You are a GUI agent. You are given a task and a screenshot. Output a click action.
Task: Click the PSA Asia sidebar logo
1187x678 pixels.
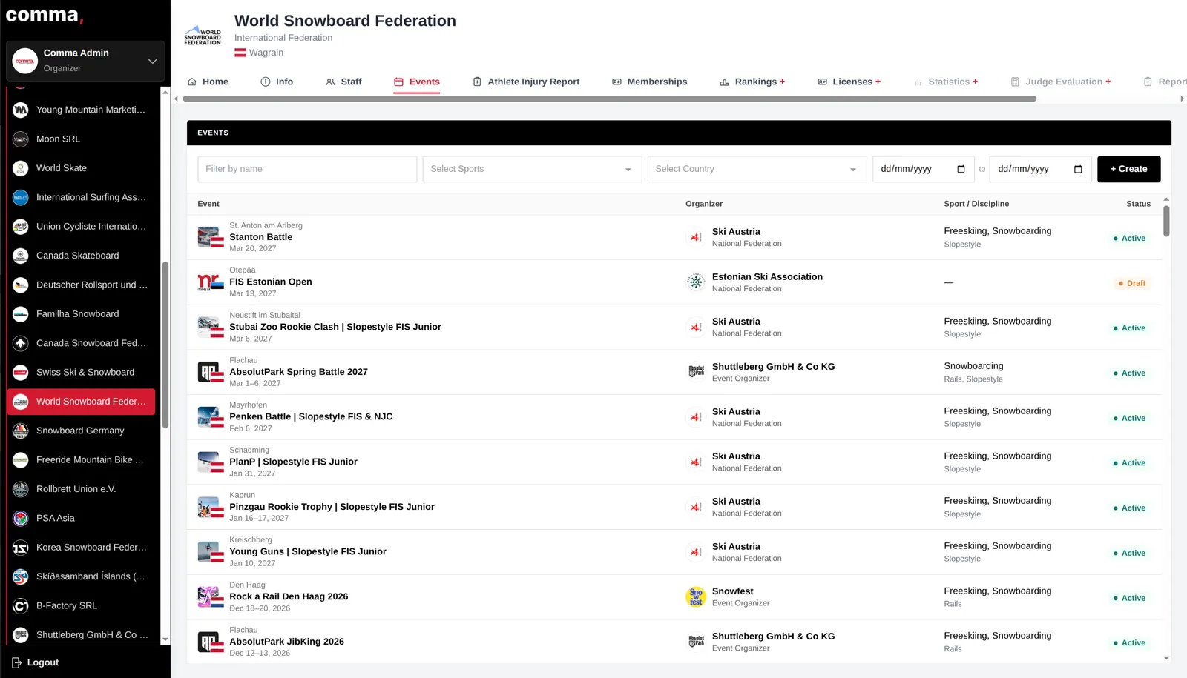click(21, 518)
